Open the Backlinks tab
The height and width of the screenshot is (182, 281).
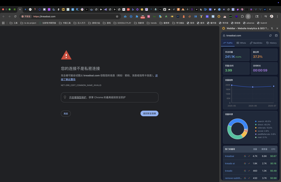[256, 43]
